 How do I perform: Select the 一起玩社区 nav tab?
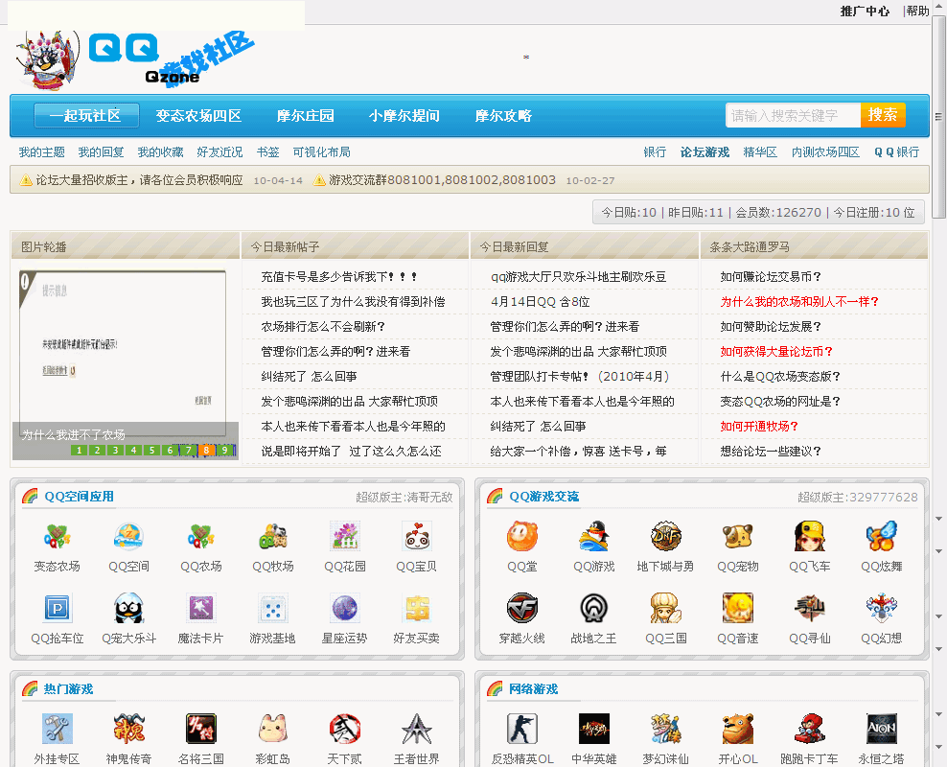pyautogui.click(x=86, y=115)
